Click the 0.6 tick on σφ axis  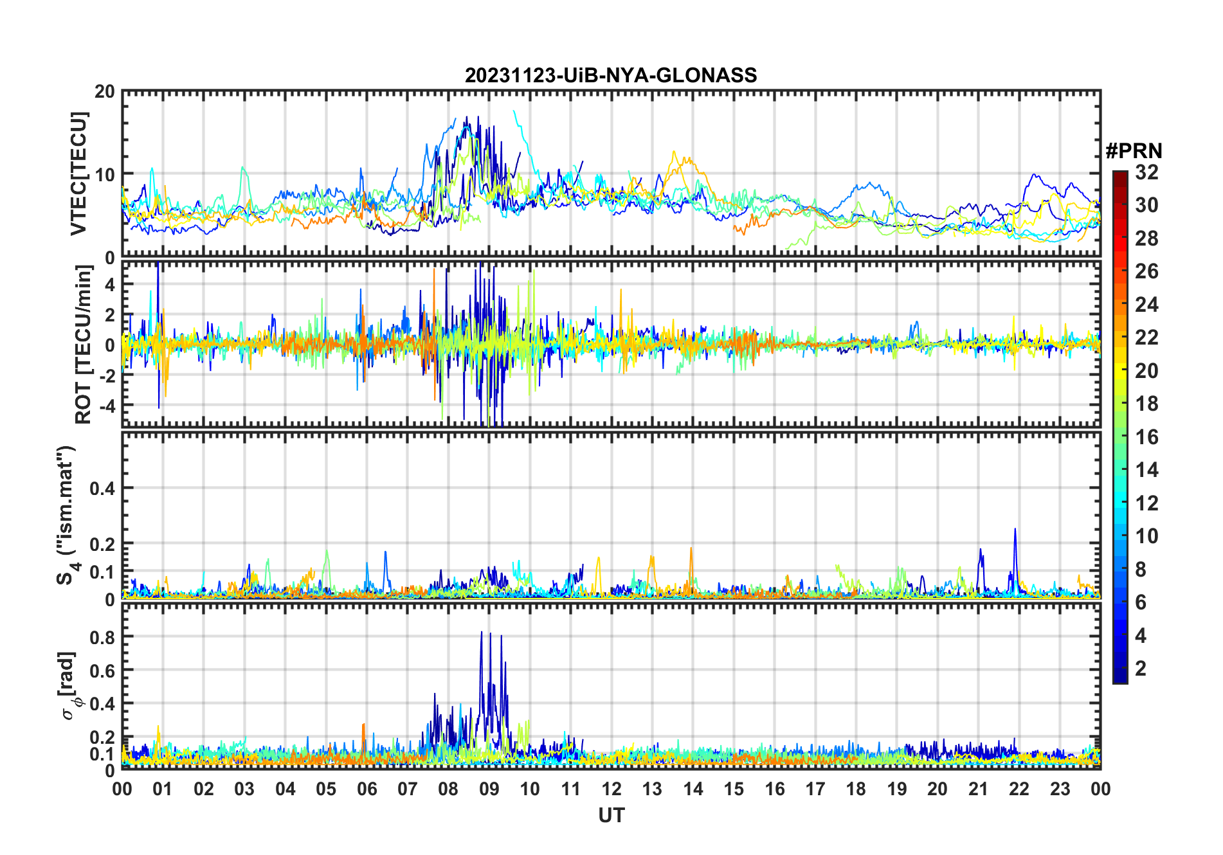pyautogui.click(x=102, y=670)
